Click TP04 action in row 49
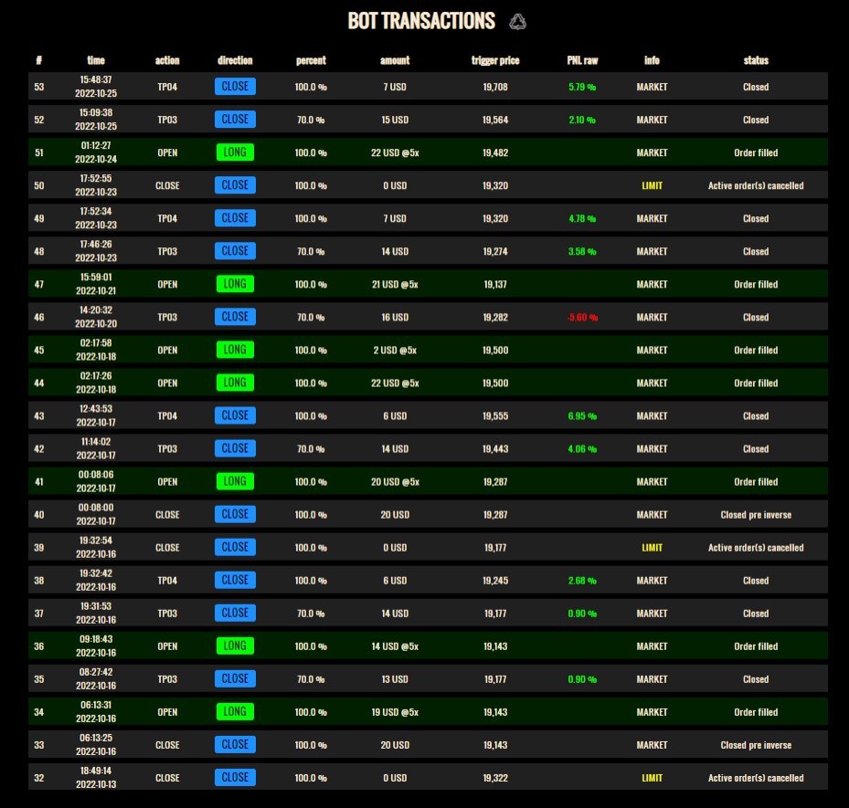The width and height of the screenshot is (849, 808). pos(167,218)
